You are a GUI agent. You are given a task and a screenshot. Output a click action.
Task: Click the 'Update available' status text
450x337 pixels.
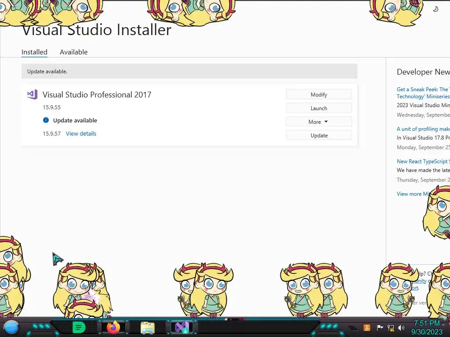click(x=75, y=120)
